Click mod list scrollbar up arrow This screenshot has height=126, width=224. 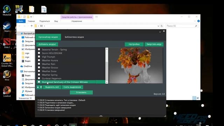pos(107,49)
